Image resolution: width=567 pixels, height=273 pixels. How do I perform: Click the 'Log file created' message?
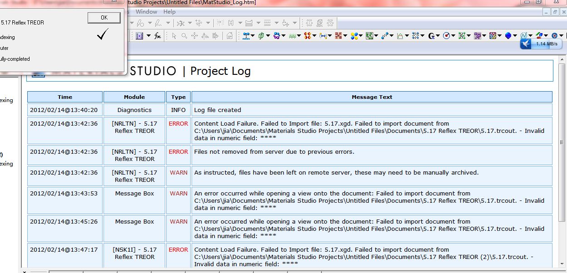217,110
